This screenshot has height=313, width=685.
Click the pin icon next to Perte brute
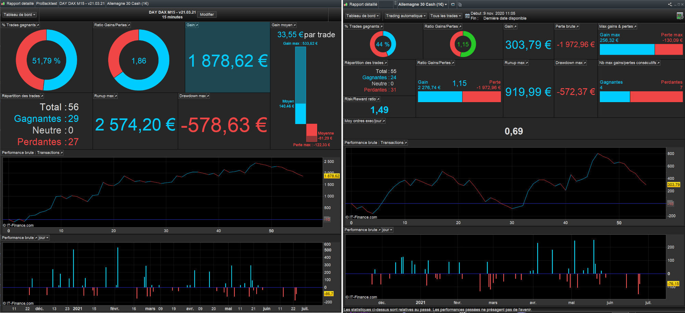578,26
